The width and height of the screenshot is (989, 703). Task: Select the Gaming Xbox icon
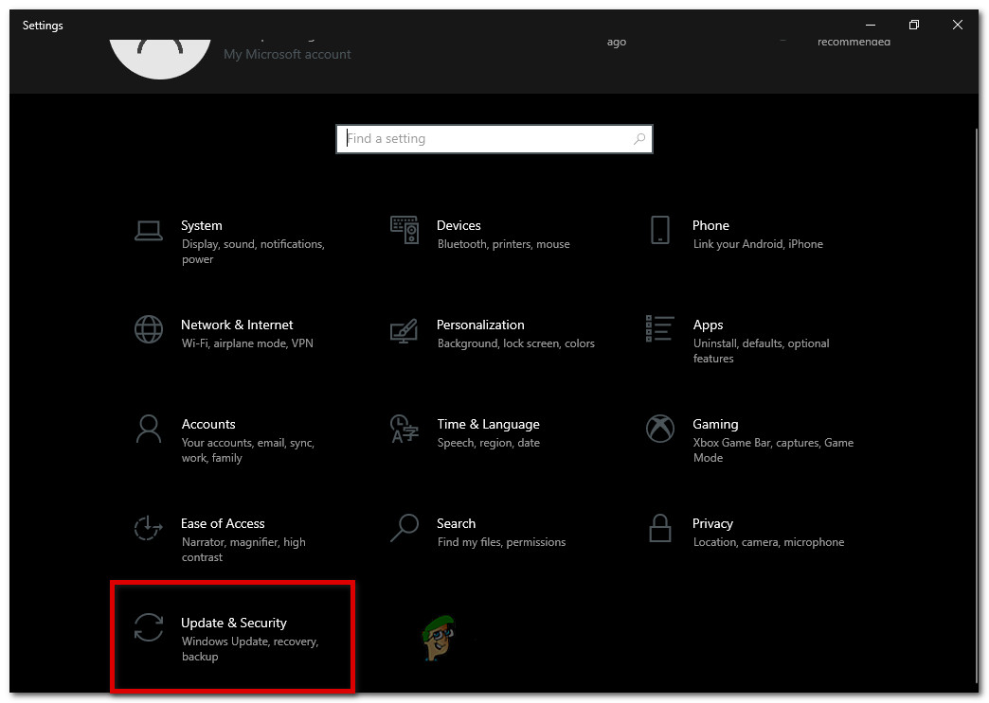click(x=659, y=429)
